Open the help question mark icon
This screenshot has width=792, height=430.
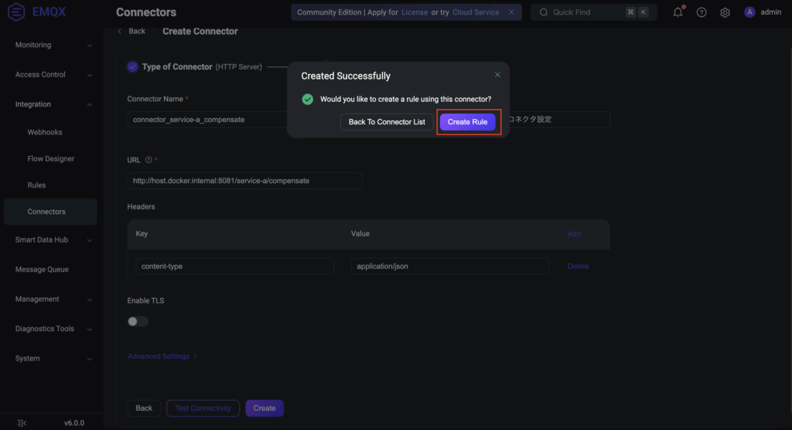pos(702,12)
